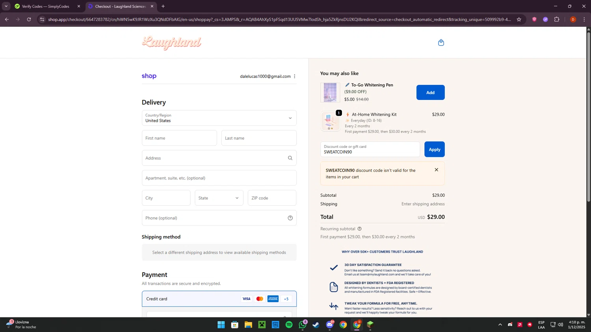Screen dimensions: 591x332
Task: Open Microsoft Store from the taskbar
Action: pyautogui.click(x=235, y=325)
